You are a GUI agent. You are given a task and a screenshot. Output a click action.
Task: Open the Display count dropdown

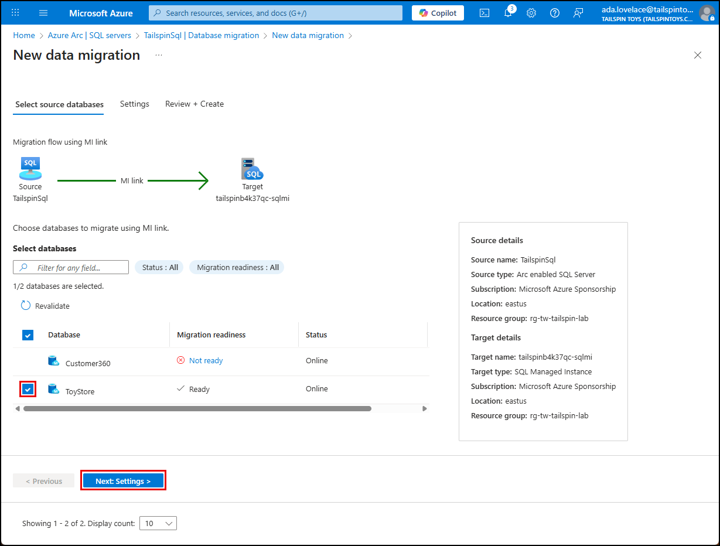pos(158,523)
